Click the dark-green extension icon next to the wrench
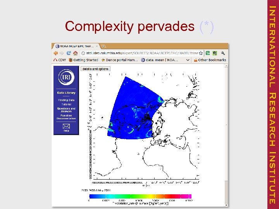The height and width of the screenshot is (209, 279). click(x=215, y=53)
